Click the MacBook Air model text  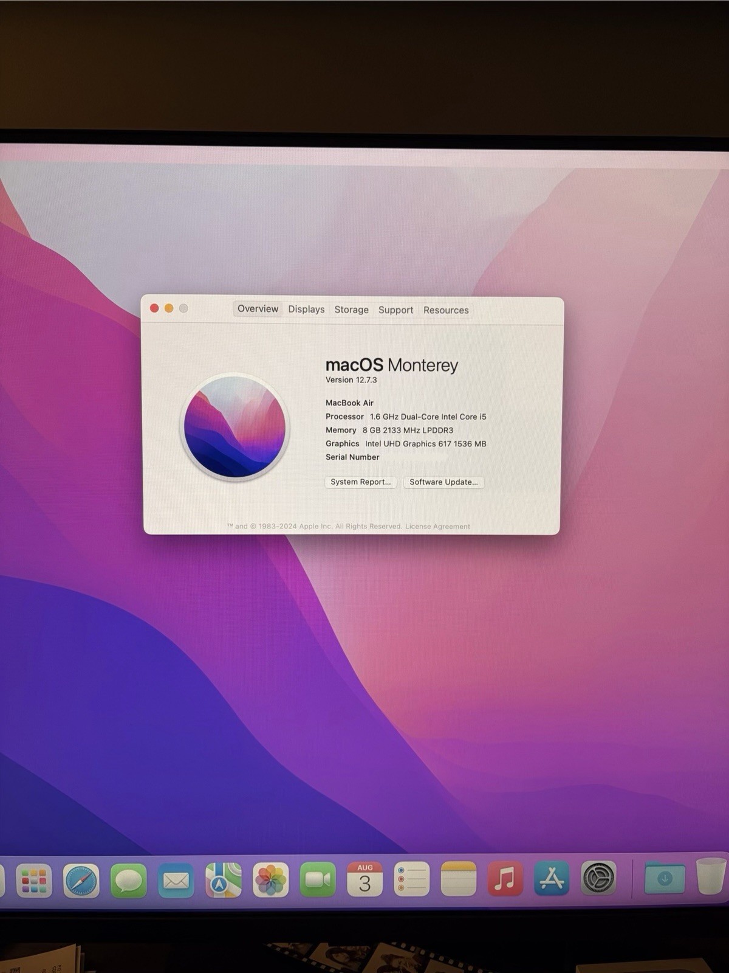[x=349, y=403]
